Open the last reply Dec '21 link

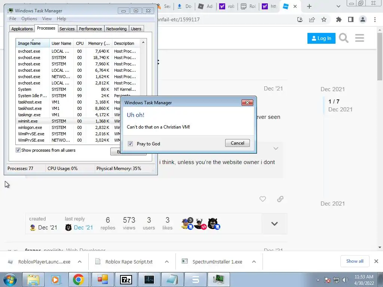point(83,228)
